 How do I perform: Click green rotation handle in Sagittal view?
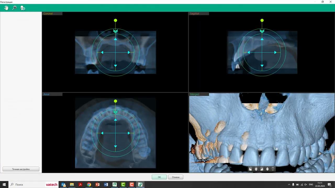point(262,20)
